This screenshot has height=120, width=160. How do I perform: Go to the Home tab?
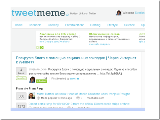(x=19, y=25)
